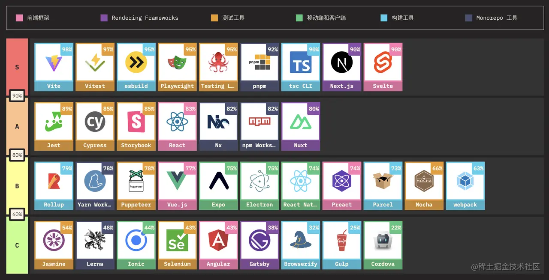Click the Jasmine logo icon

click(54, 240)
